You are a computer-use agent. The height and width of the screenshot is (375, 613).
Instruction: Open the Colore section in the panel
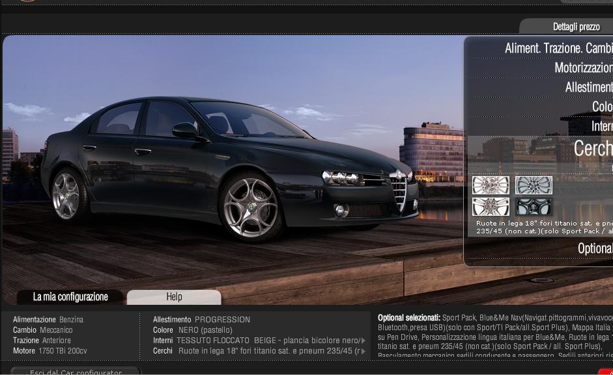(x=601, y=107)
